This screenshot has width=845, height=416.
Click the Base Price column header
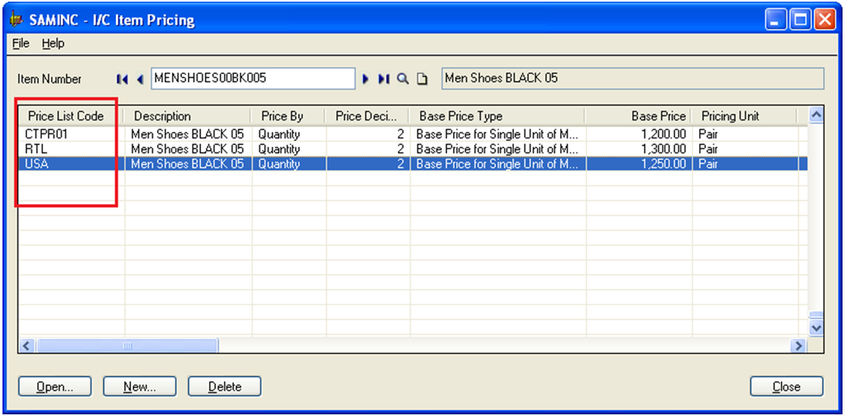pyautogui.click(x=638, y=116)
